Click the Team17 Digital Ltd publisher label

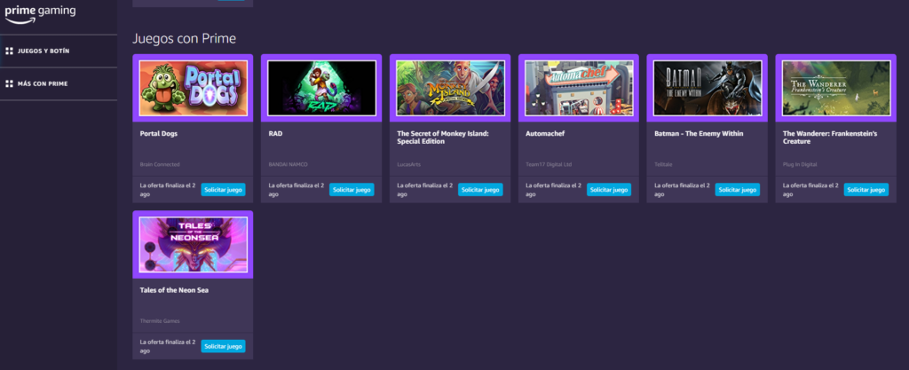549,164
